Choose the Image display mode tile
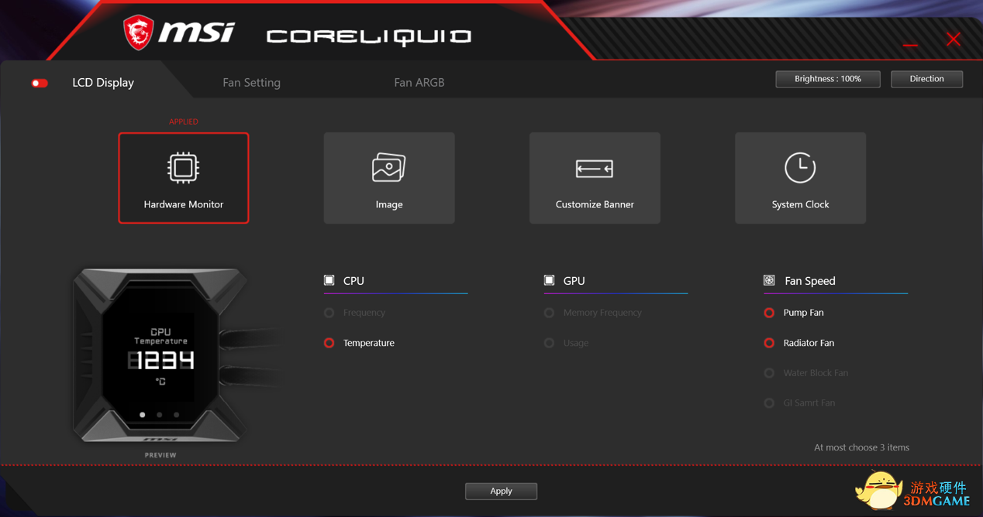983x517 pixels. [389, 178]
